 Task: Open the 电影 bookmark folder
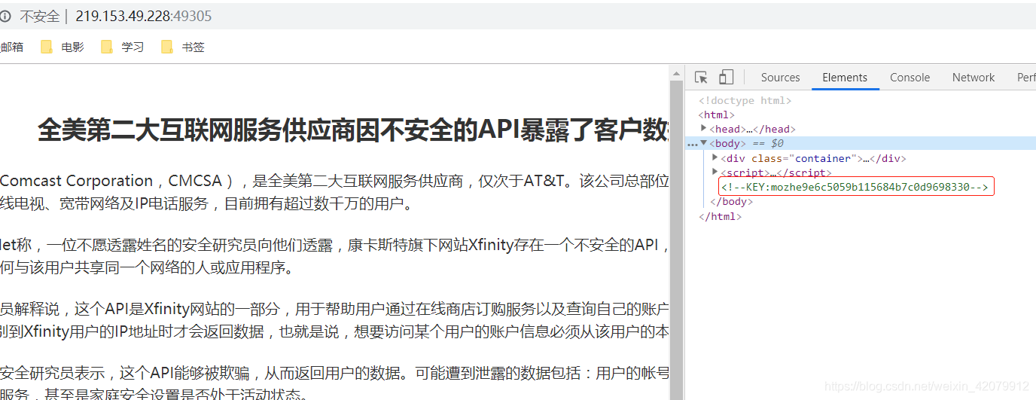tap(62, 47)
